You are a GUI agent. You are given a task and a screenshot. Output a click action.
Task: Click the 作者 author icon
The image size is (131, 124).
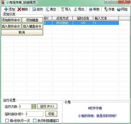tap(106, 9)
